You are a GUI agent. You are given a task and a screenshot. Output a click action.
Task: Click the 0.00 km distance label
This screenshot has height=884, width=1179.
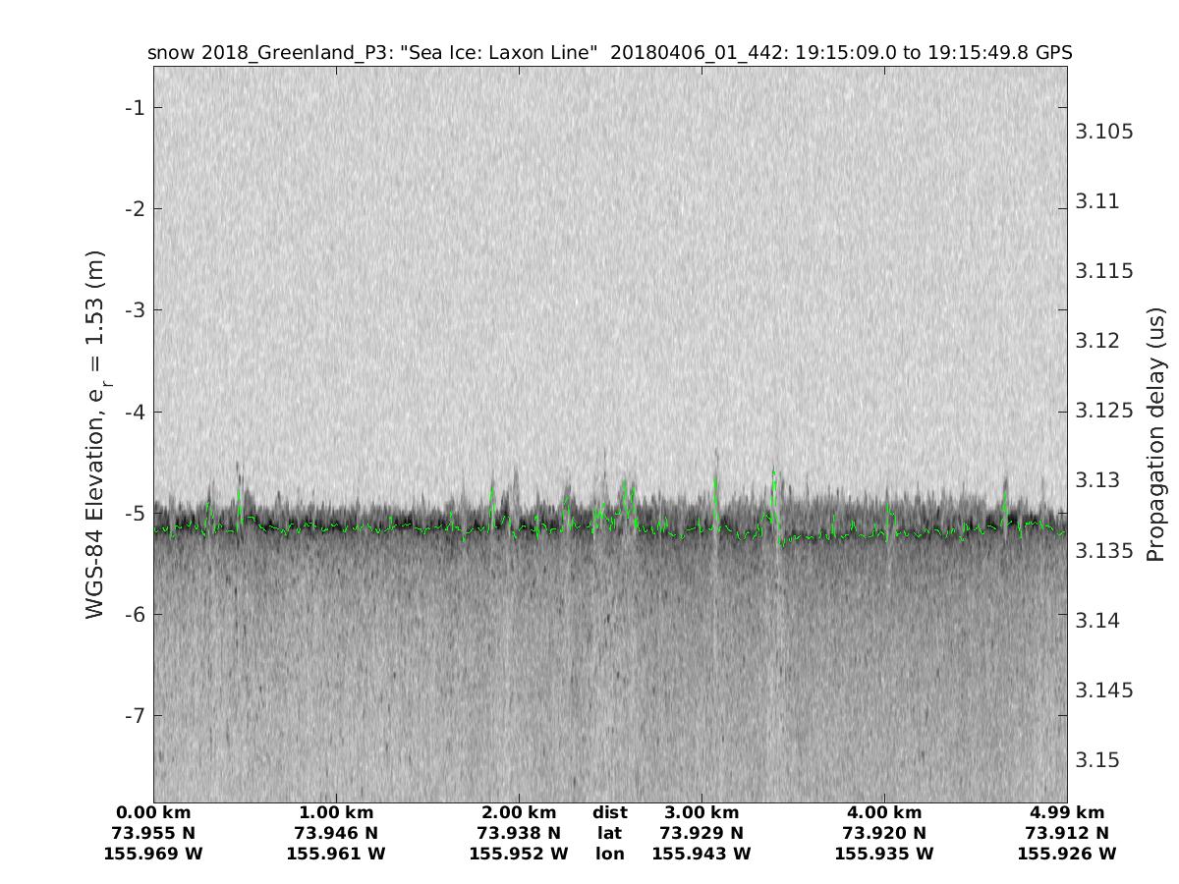click(153, 812)
